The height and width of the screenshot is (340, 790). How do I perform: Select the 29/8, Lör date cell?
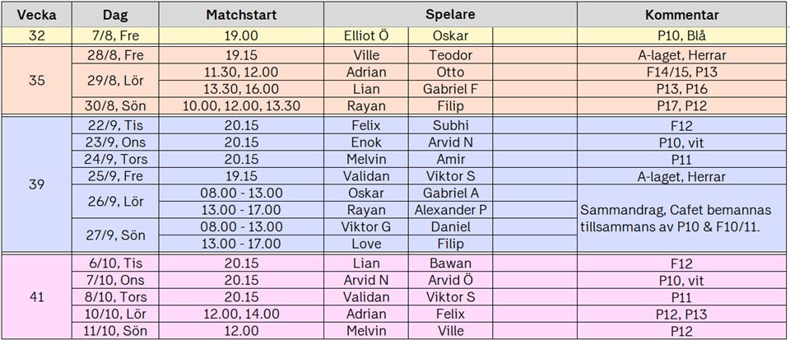click(x=115, y=81)
